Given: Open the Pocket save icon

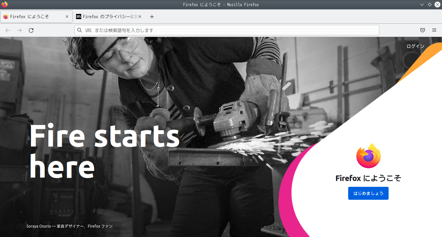Looking at the screenshot, I should (422, 30).
